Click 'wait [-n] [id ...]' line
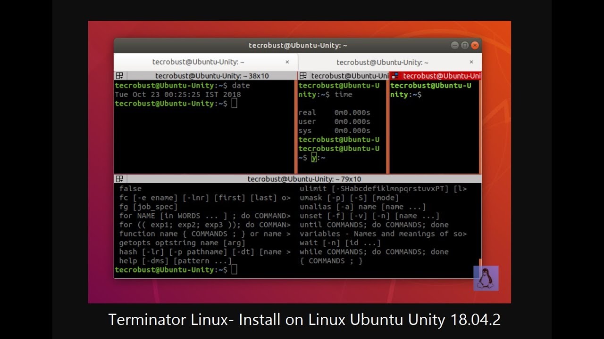This screenshot has height=339, width=604. tap(340, 243)
